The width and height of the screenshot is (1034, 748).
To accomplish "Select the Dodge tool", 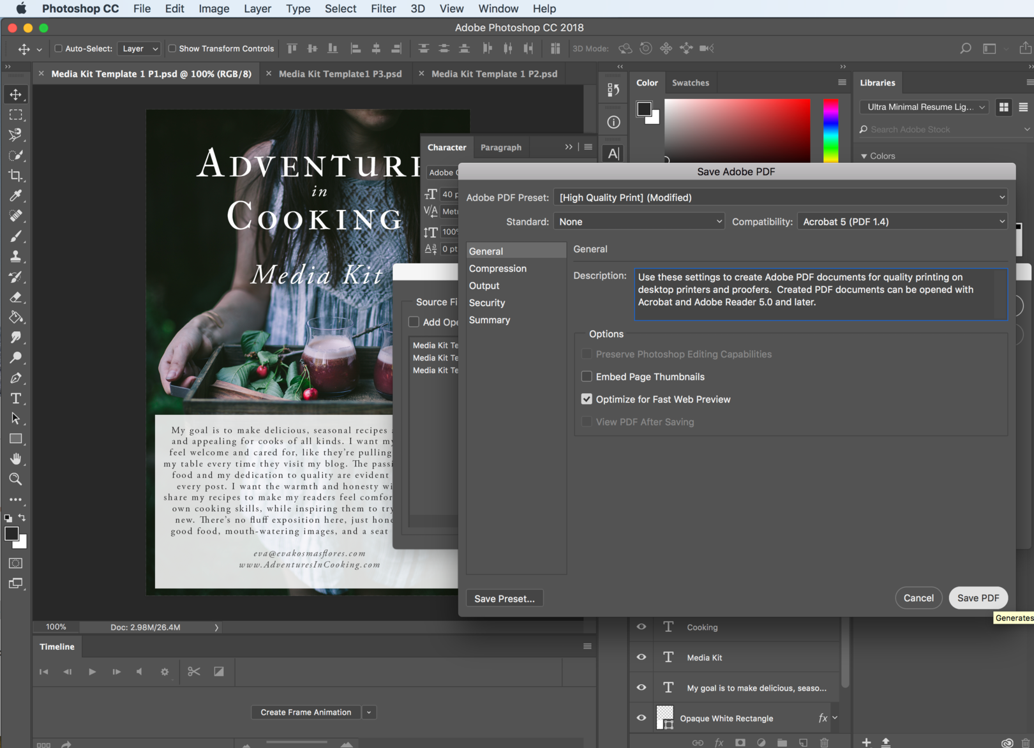I will click(16, 357).
